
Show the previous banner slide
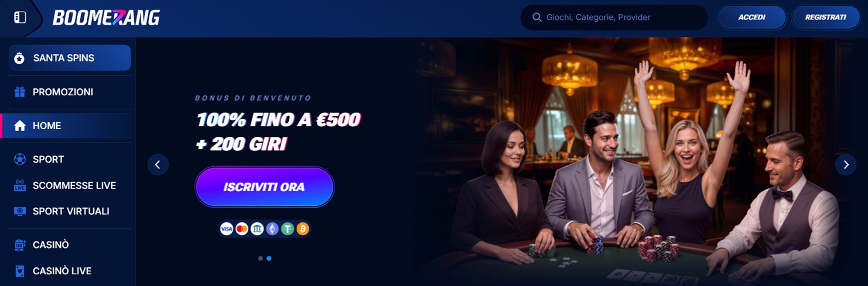coord(158,165)
